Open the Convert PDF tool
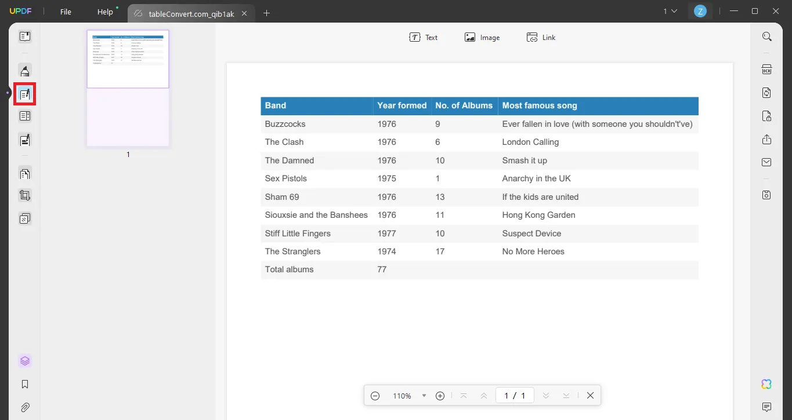792x420 pixels. click(x=766, y=93)
